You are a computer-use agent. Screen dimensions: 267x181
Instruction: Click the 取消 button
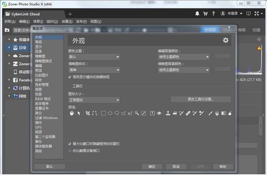(x=176, y=166)
